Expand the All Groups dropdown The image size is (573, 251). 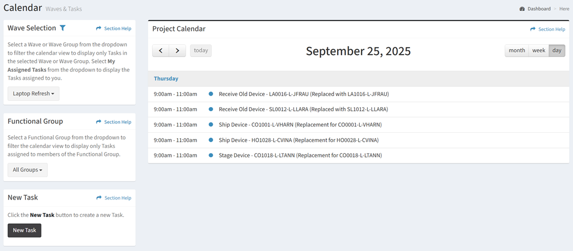tap(27, 170)
